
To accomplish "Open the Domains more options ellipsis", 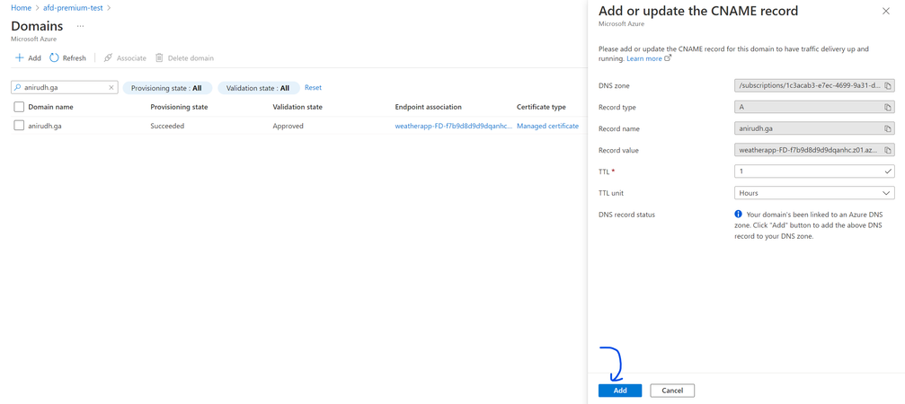I will coord(80,27).
